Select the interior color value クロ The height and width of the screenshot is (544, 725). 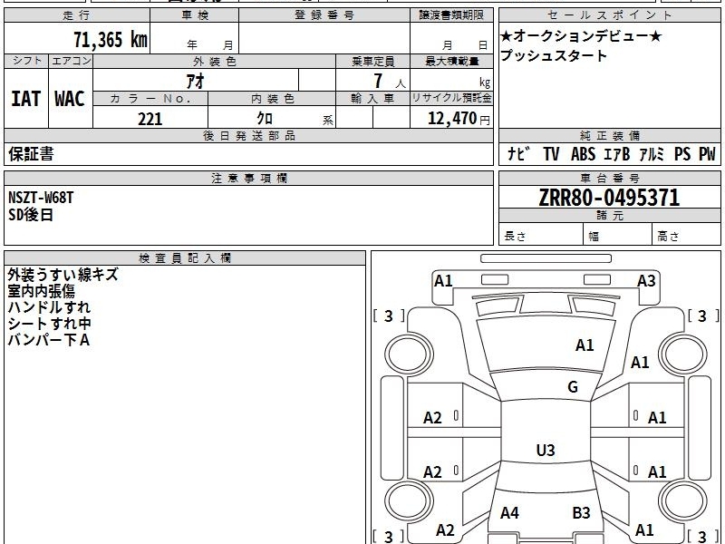(265, 119)
